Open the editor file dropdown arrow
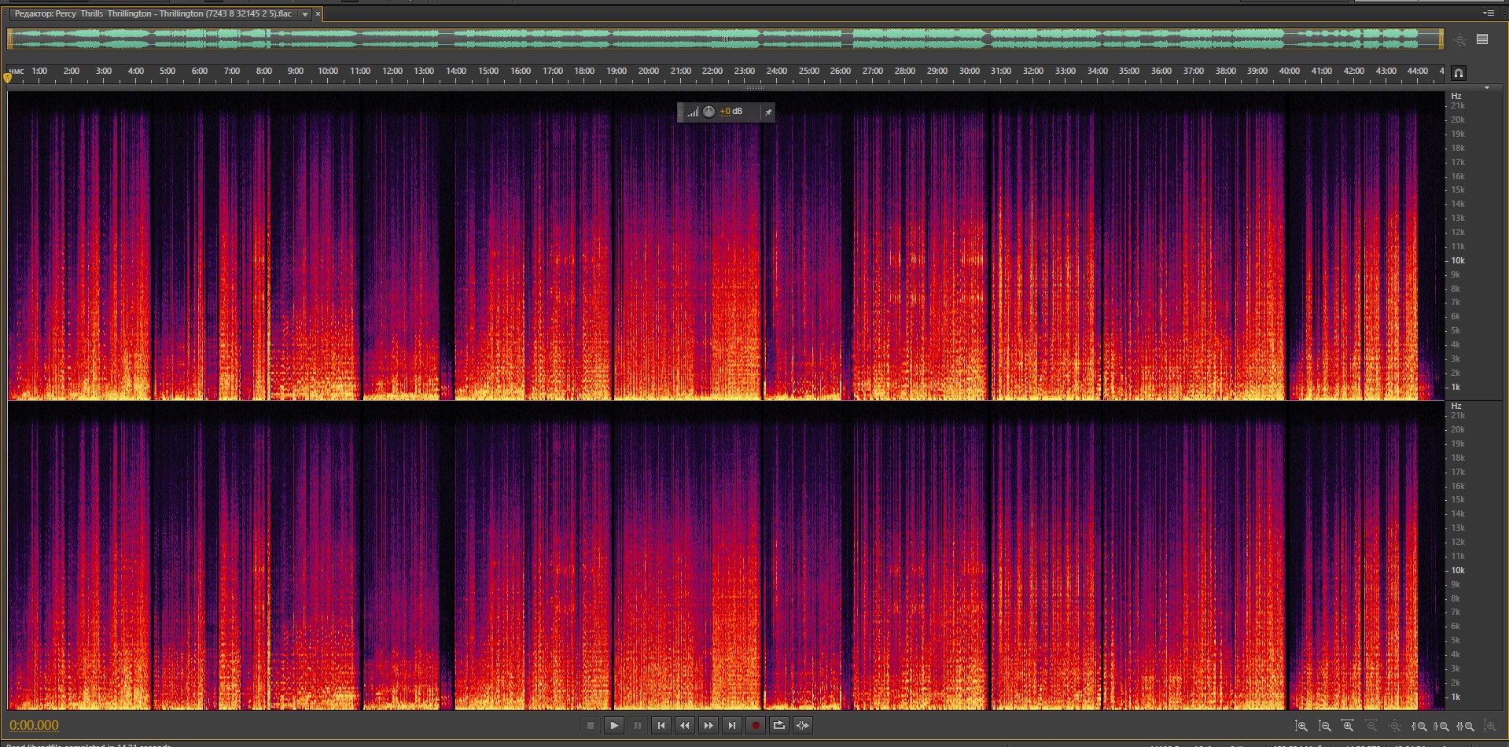 pyautogui.click(x=305, y=14)
